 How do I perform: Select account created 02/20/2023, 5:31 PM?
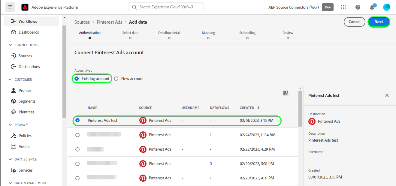(x=77, y=164)
